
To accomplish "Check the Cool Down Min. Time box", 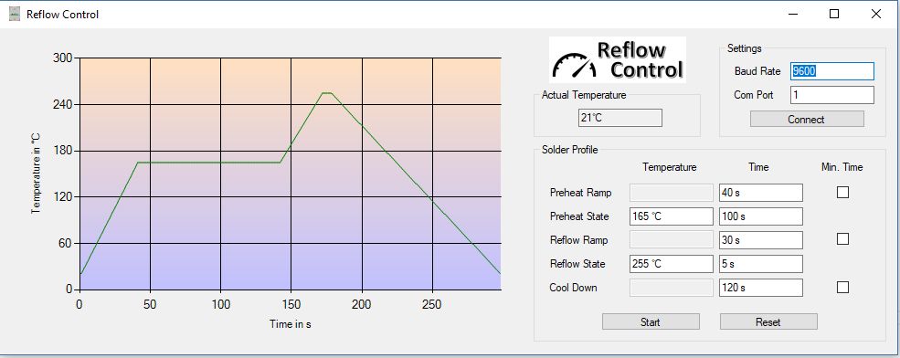I will 842,287.
